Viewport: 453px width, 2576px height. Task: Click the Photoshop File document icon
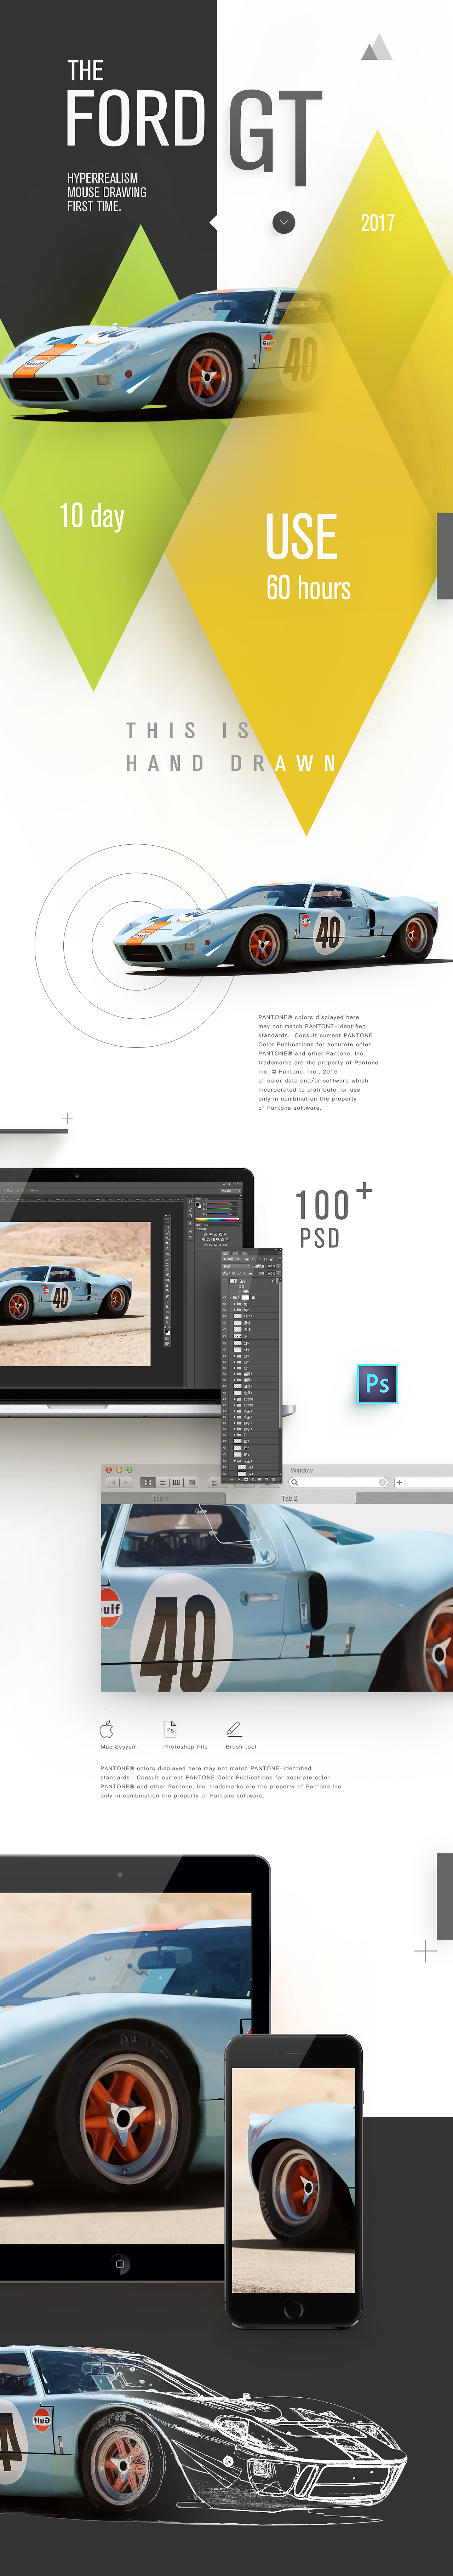point(170,1729)
